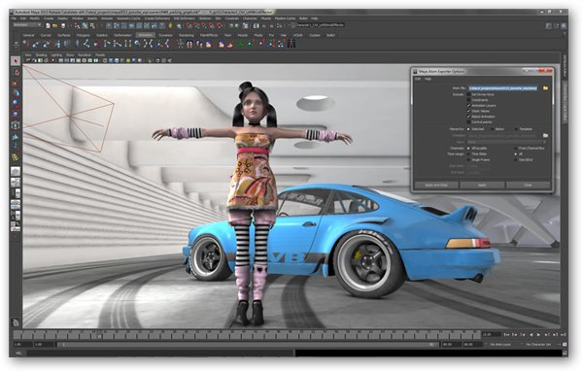Click the lightbulb icon in the status line
This screenshot has width=583, height=372.
[171, 25]
